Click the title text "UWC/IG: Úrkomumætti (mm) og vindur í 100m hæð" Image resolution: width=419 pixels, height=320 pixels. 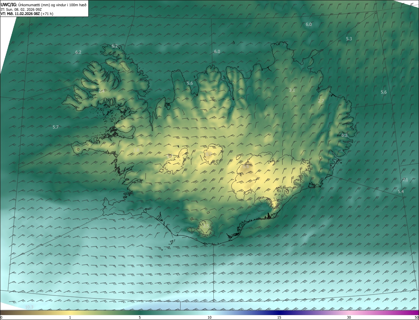point(44,5)
